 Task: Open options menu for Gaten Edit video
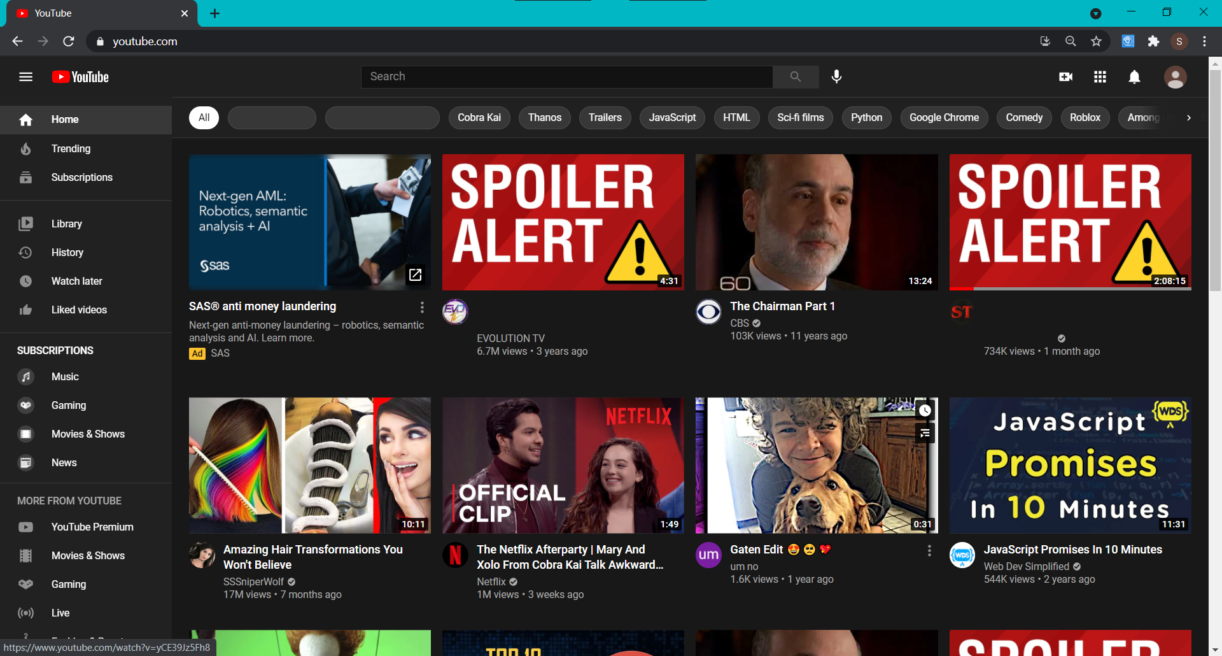929,551
